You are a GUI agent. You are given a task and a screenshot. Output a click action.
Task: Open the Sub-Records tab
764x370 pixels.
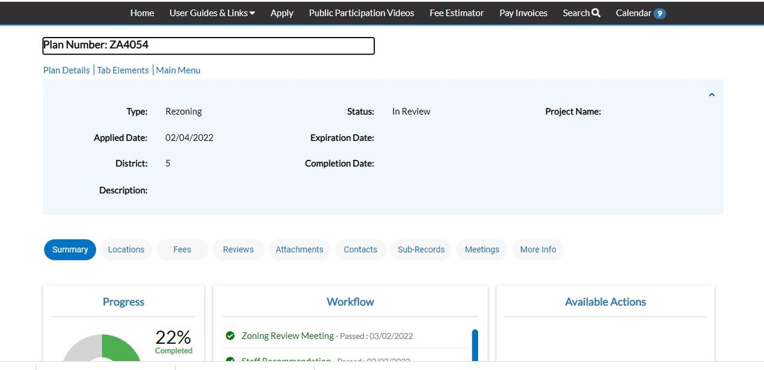coord(421,250)
